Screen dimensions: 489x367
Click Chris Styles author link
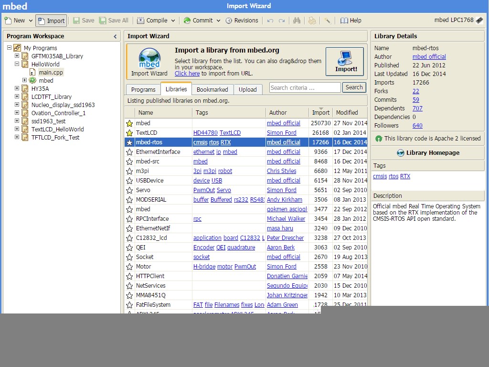click(282, 171)
